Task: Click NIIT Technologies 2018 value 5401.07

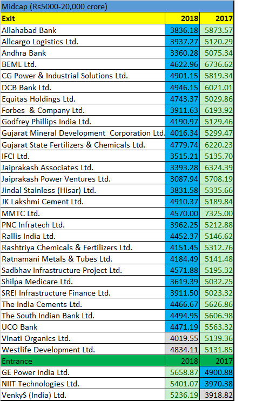Action: (183, 384)
